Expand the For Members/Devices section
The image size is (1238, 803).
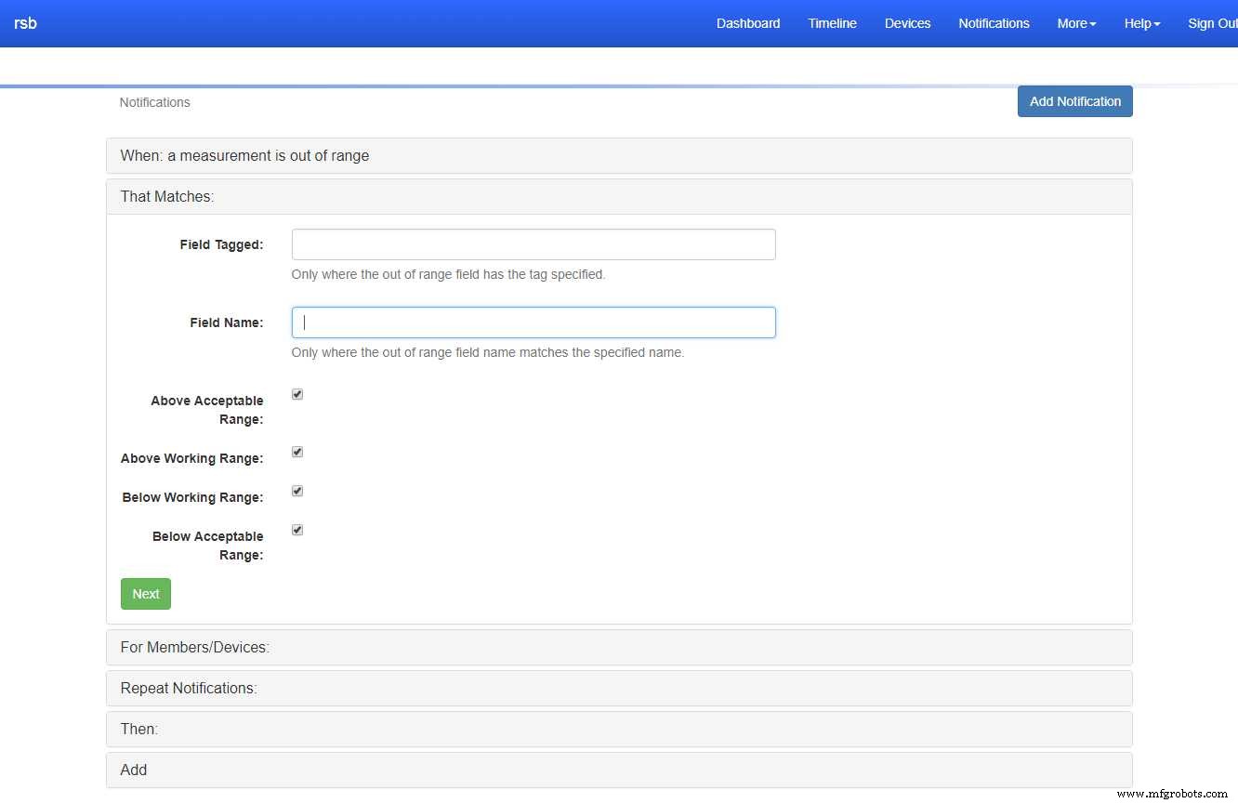pyautogui.click(x=194, y=648)
